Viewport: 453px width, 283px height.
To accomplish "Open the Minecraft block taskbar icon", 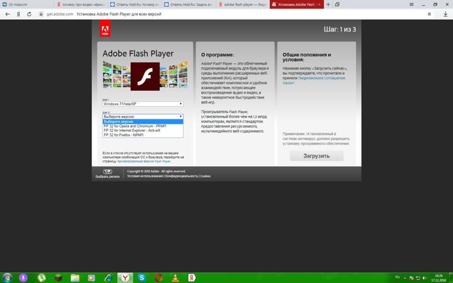I will 58,278.
